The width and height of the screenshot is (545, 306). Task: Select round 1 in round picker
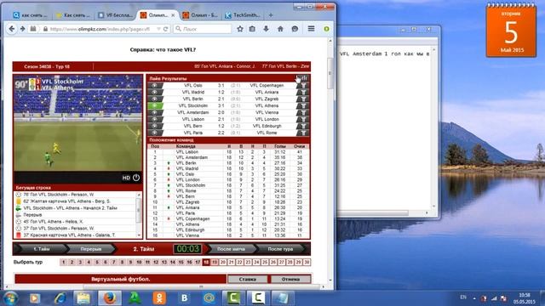64,263
